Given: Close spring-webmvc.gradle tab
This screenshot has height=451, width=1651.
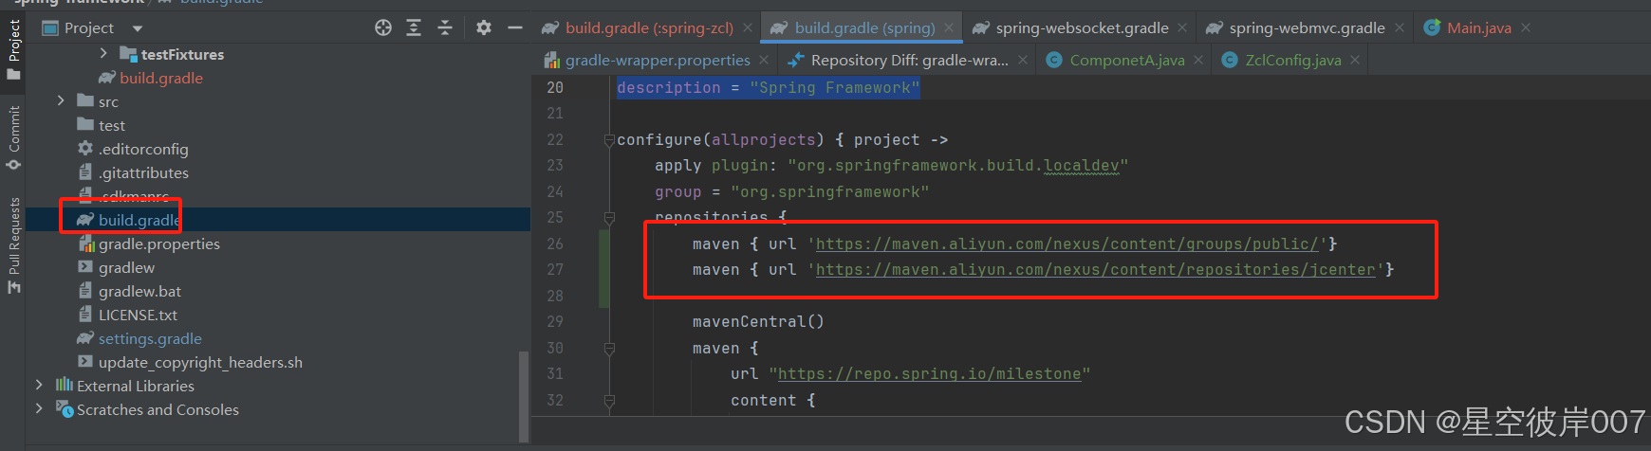Looking at the screenshot, I should (x=1400, y=27).
